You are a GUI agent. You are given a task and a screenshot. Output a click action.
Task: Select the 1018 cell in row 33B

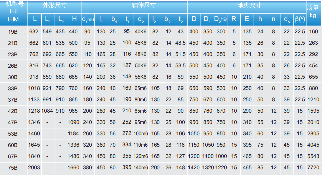pos(34,88)
